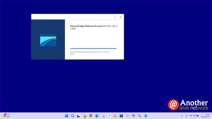Screen dimensions: 212x119
Task: Open Microsoft Store from taskbar
Action: pos(121,116)
